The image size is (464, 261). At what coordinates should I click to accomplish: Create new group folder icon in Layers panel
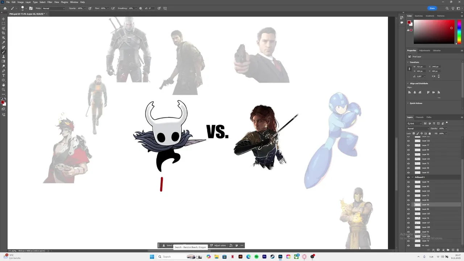pos(447,250)
